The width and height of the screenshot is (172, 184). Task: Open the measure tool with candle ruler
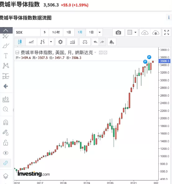point(6,99)
